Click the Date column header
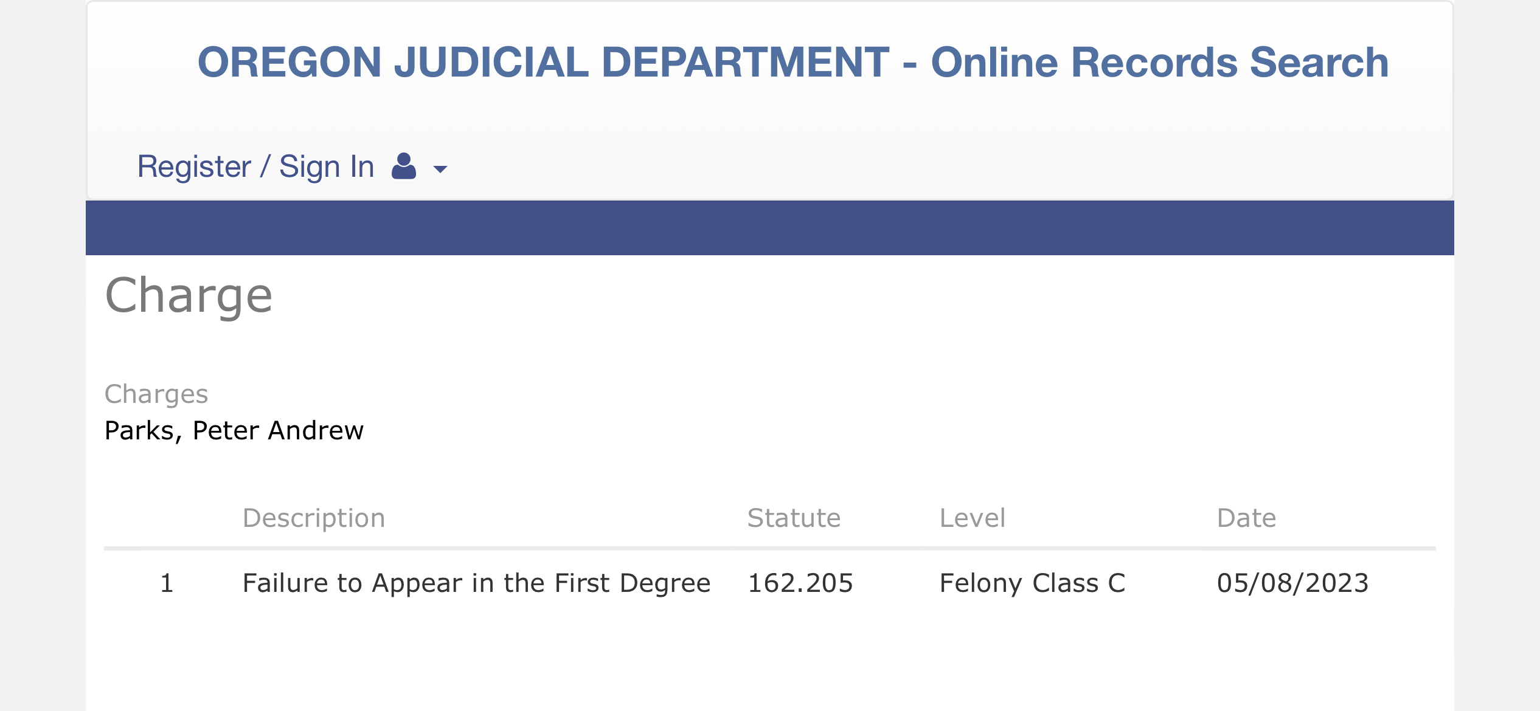This screenshot has width=1540, height=711. 1246,518
